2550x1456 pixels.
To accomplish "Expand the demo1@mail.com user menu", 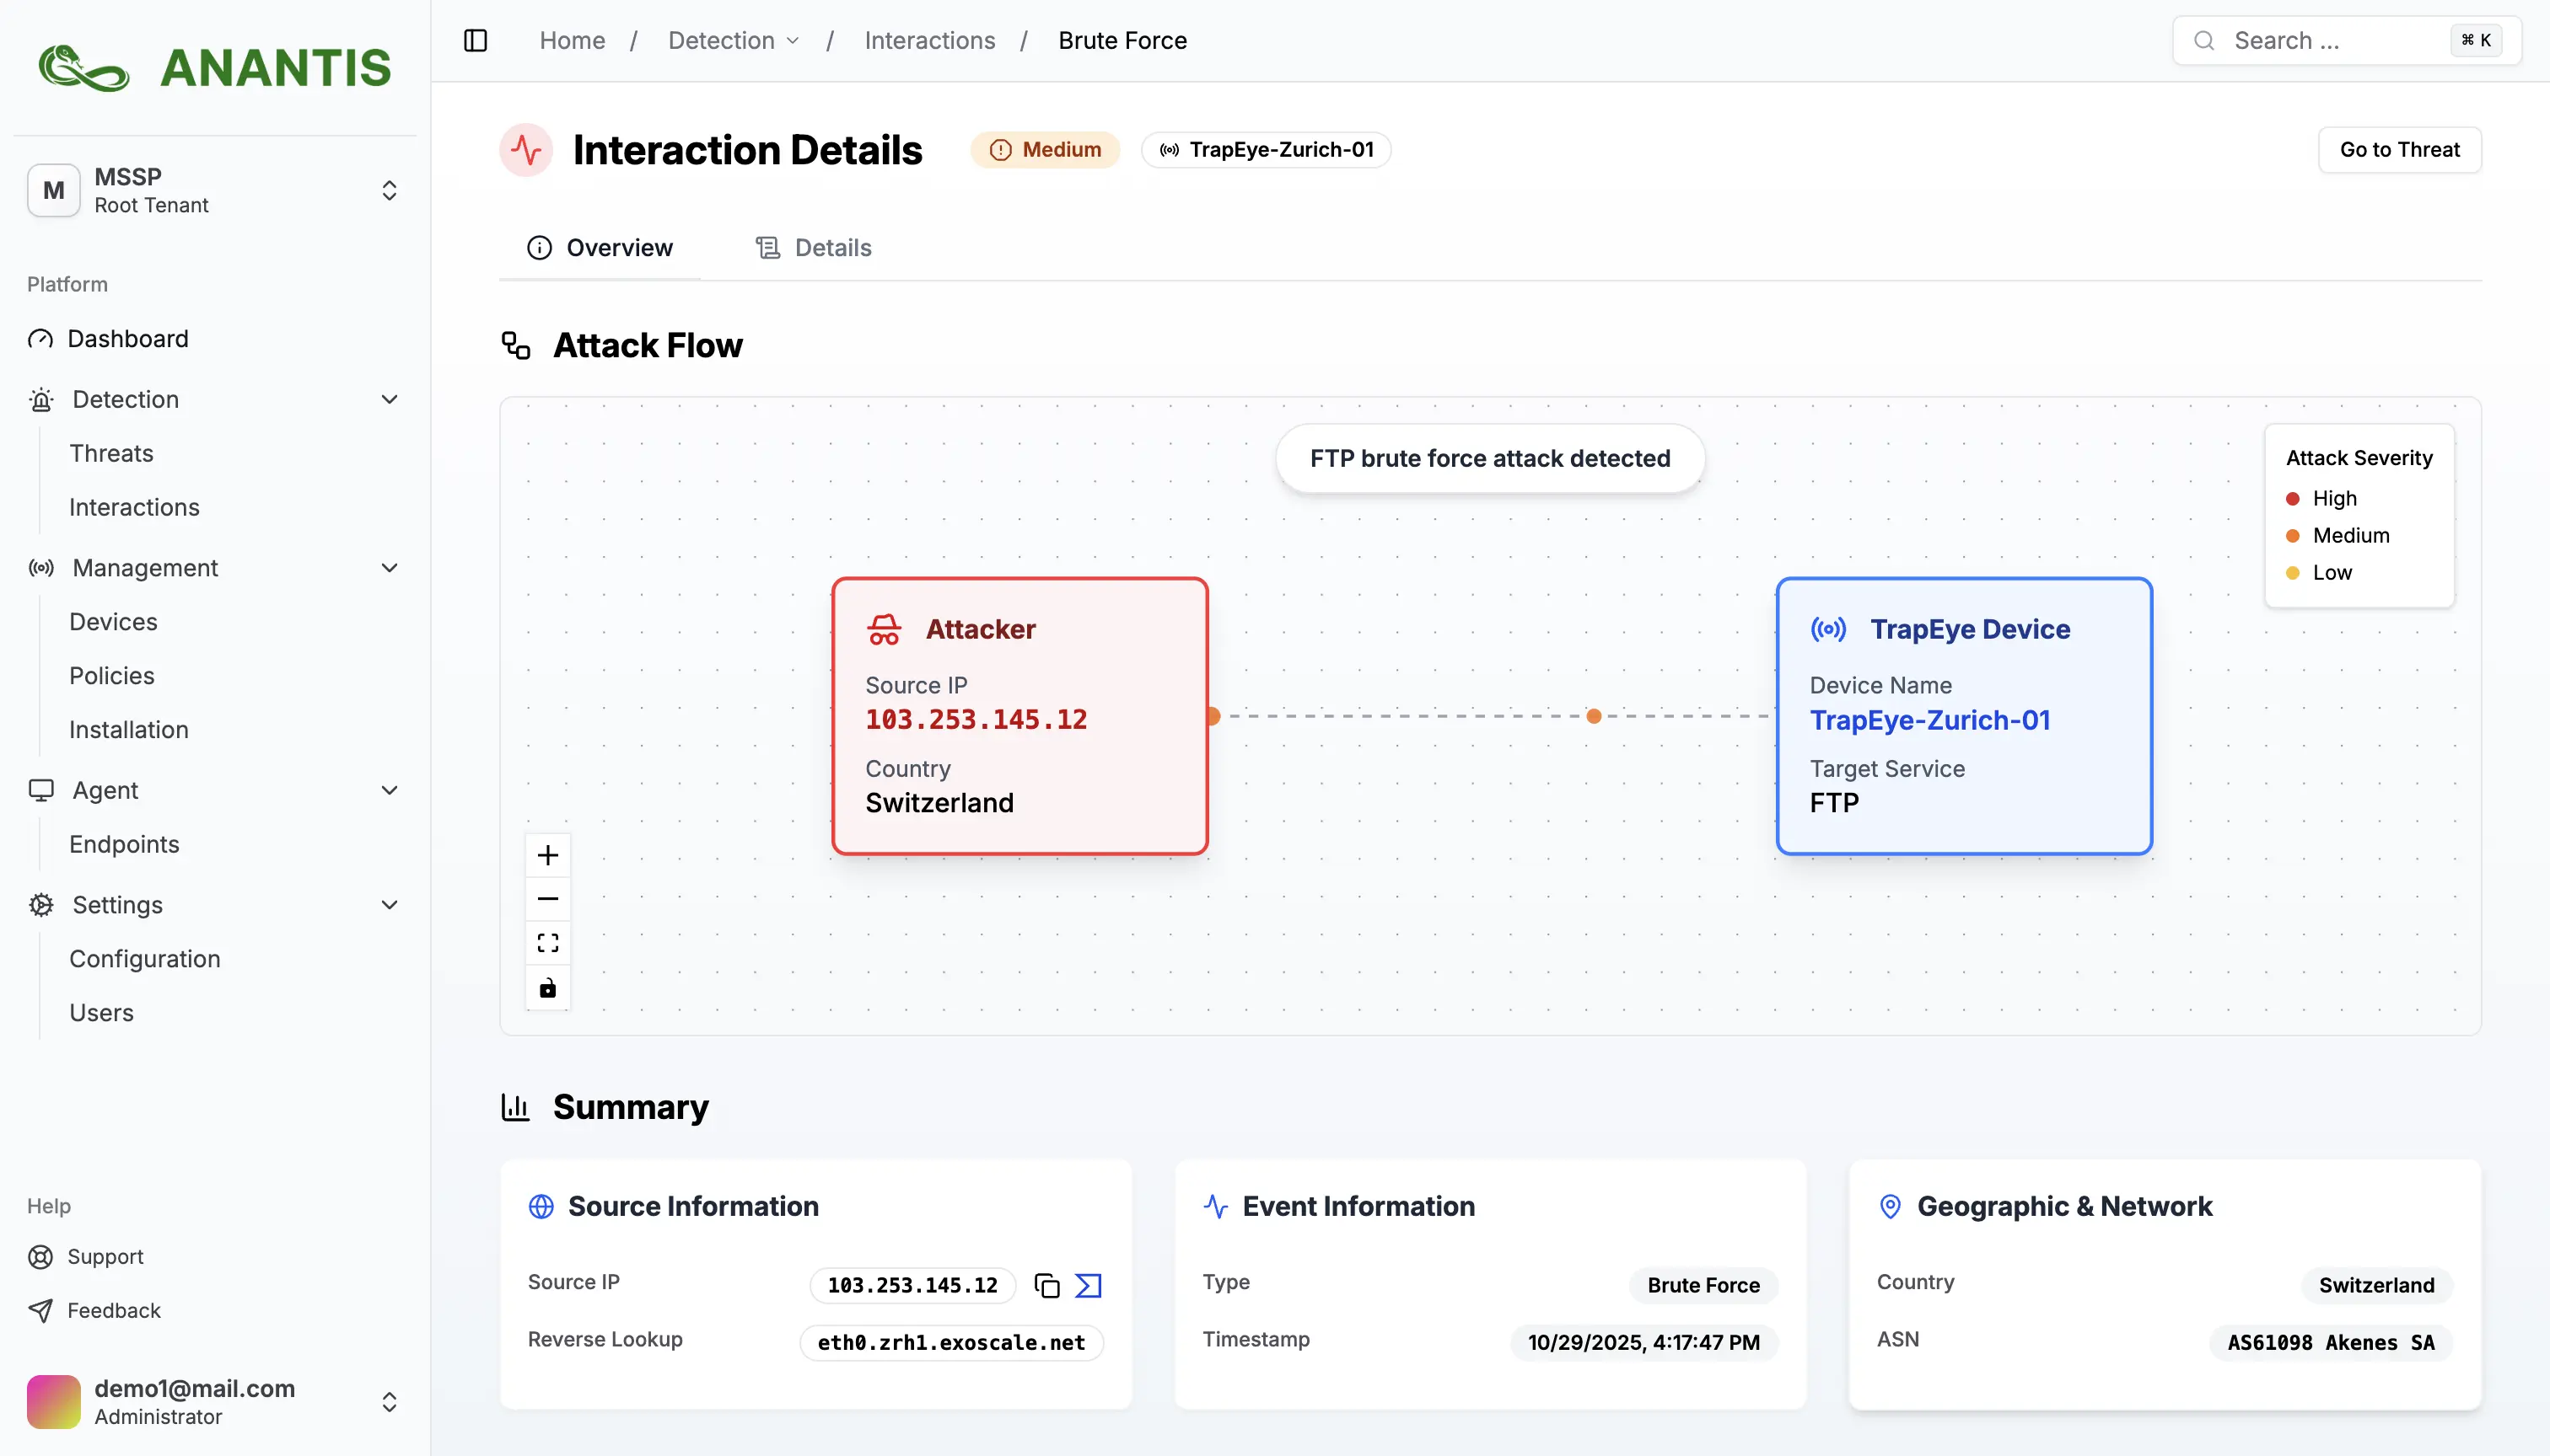I will click(x=390, y=1402).
